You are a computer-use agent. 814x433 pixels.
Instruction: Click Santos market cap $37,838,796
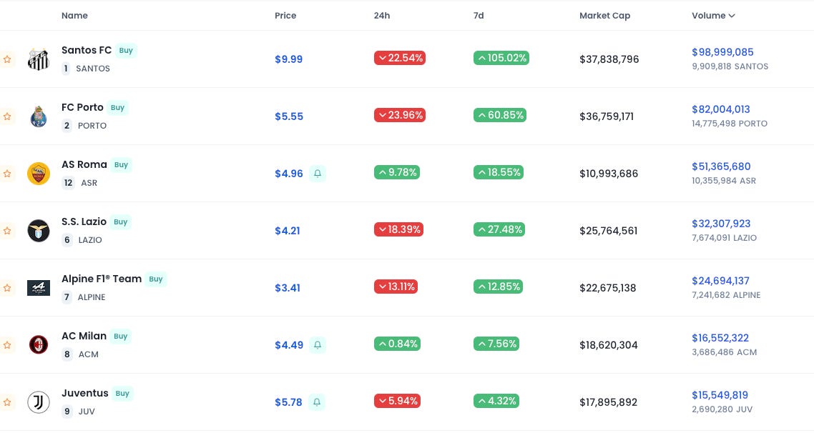click(609, 59)
